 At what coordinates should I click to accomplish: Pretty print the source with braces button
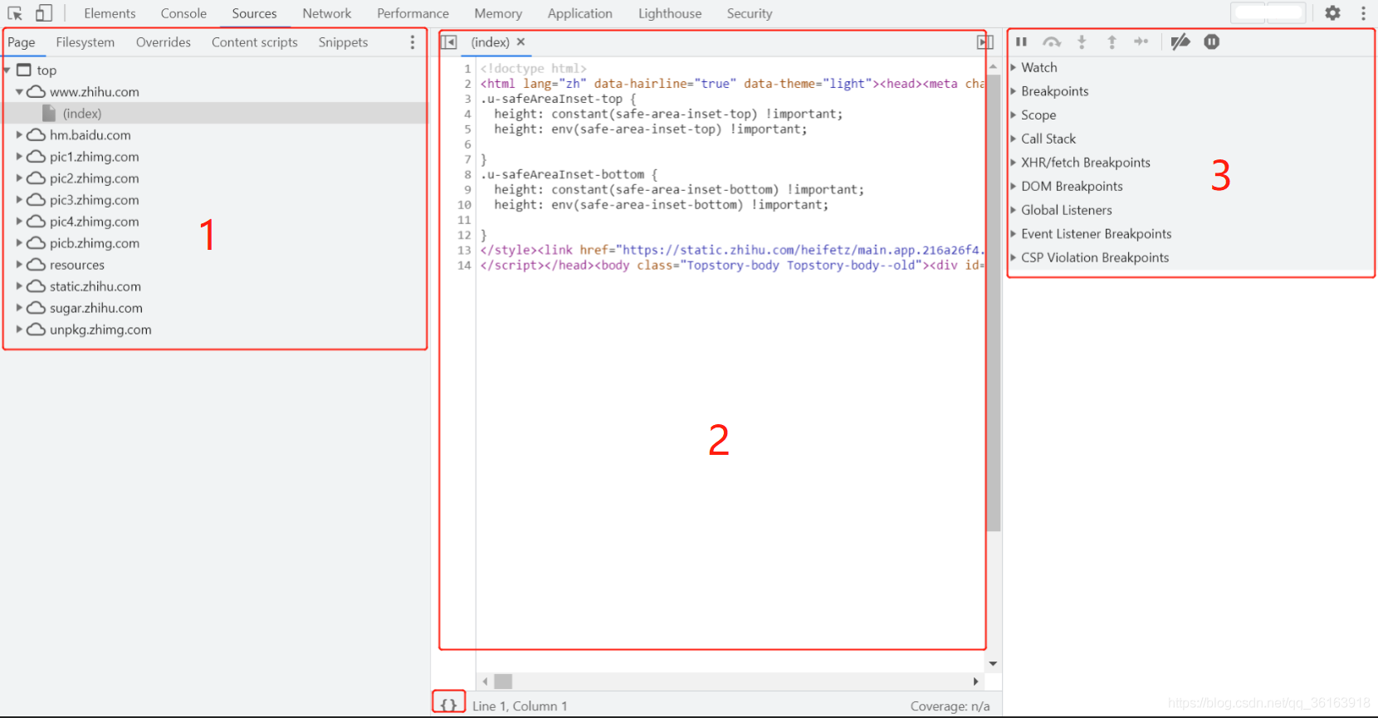[448, 705]
